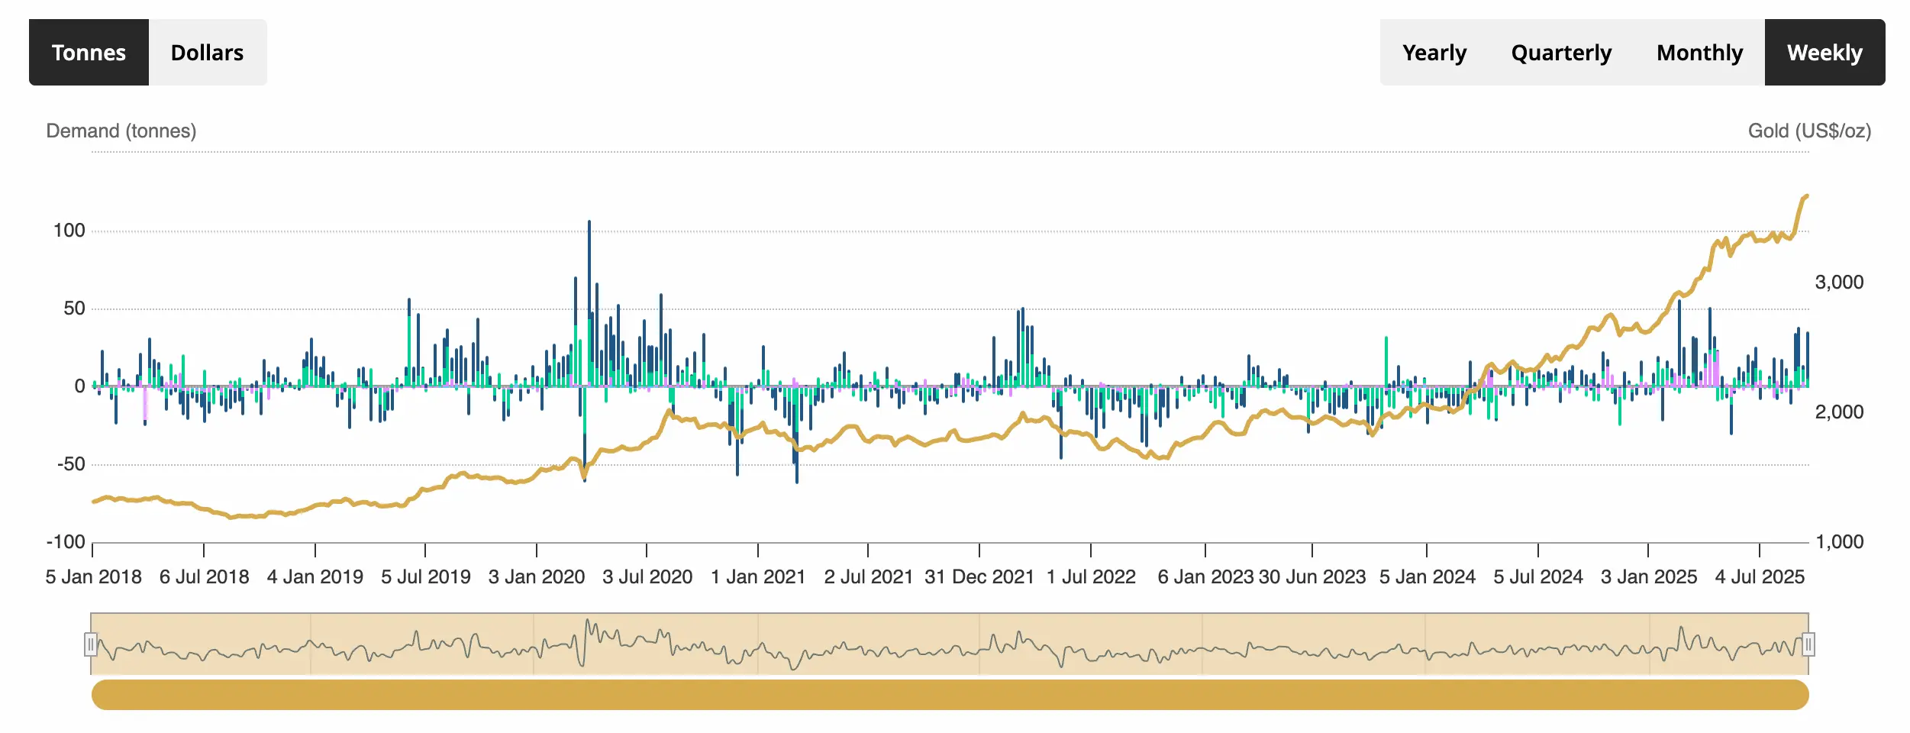1910x733 pixels.
Task: Click the navigator mini chart overview
Action: (x=950, y=644)
